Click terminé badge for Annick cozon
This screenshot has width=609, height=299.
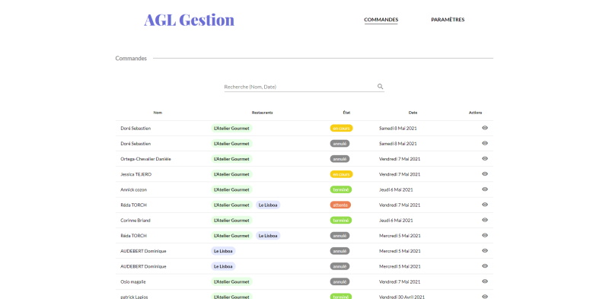point(341,189)
